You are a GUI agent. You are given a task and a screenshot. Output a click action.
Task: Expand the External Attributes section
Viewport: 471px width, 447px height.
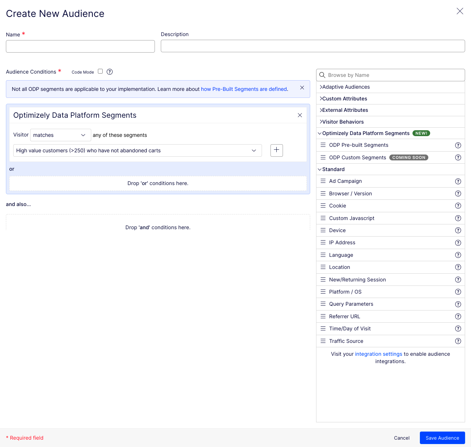click(390, 110)
